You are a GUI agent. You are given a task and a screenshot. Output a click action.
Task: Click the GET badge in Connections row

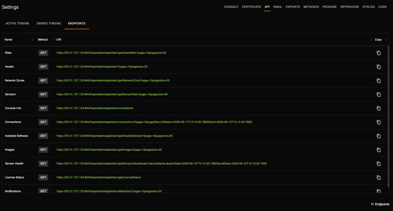(x=43, y=122)
